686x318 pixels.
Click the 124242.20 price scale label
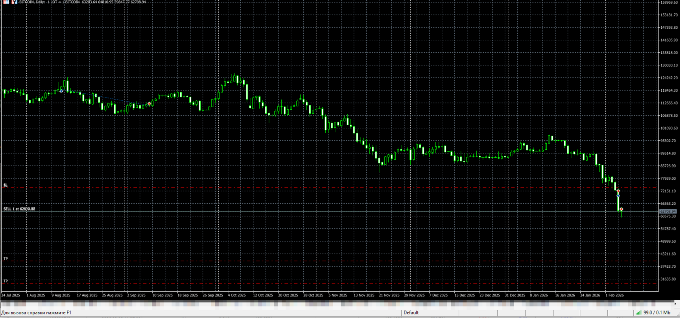click(x=669, y=78)
